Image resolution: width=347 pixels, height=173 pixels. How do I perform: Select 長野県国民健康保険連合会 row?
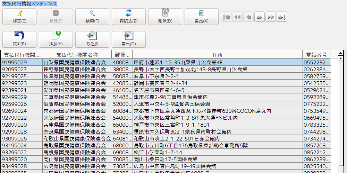tap(166, 69)
